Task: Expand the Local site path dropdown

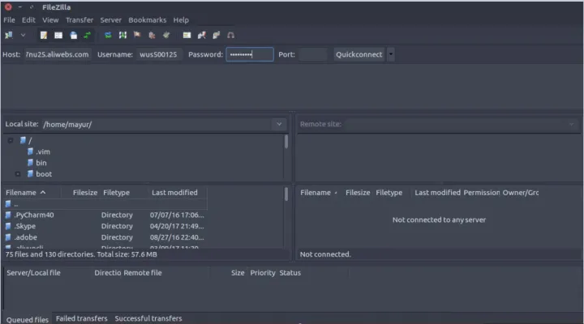Action: (x=279, y=124)
